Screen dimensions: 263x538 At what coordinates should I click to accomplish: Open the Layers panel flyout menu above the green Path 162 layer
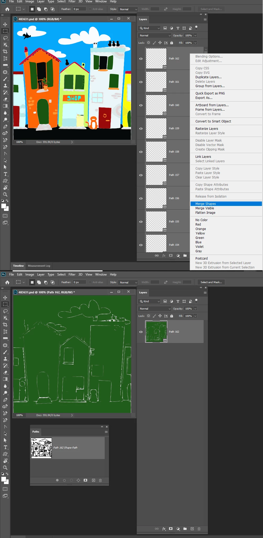[x=205, y=293]
